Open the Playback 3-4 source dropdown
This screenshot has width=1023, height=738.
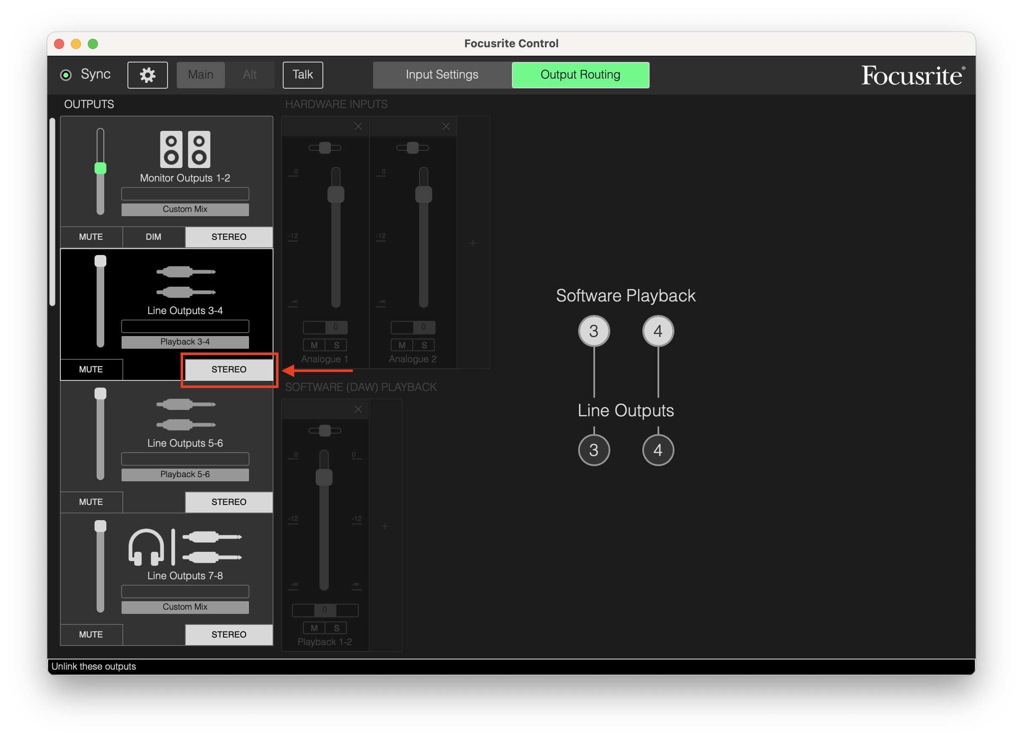coord(185,342)
